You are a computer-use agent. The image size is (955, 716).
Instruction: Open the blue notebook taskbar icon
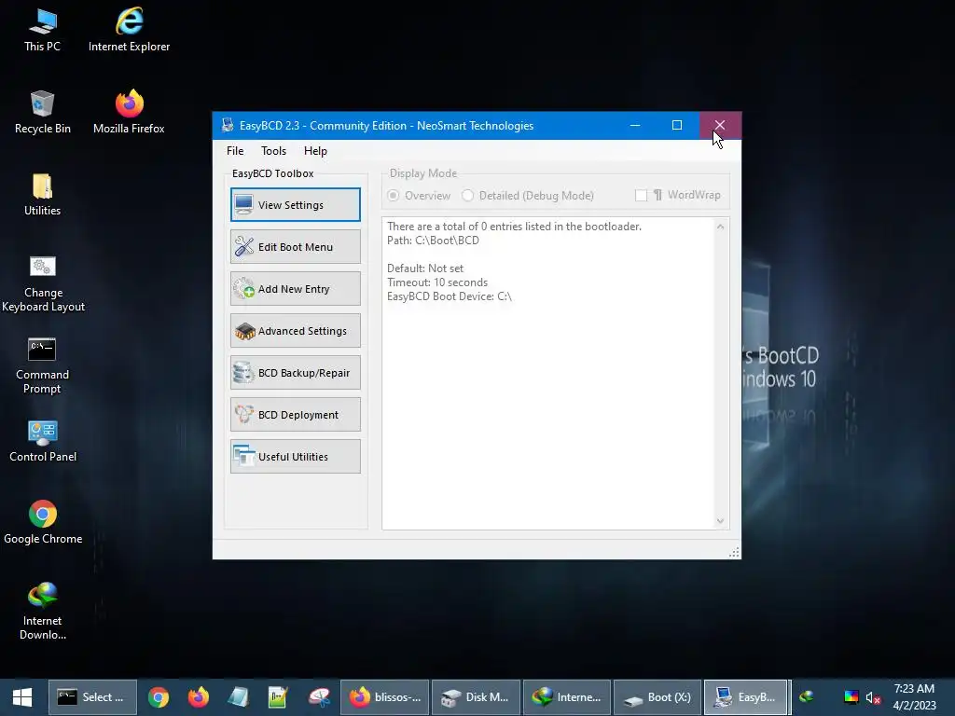(238, 697)
